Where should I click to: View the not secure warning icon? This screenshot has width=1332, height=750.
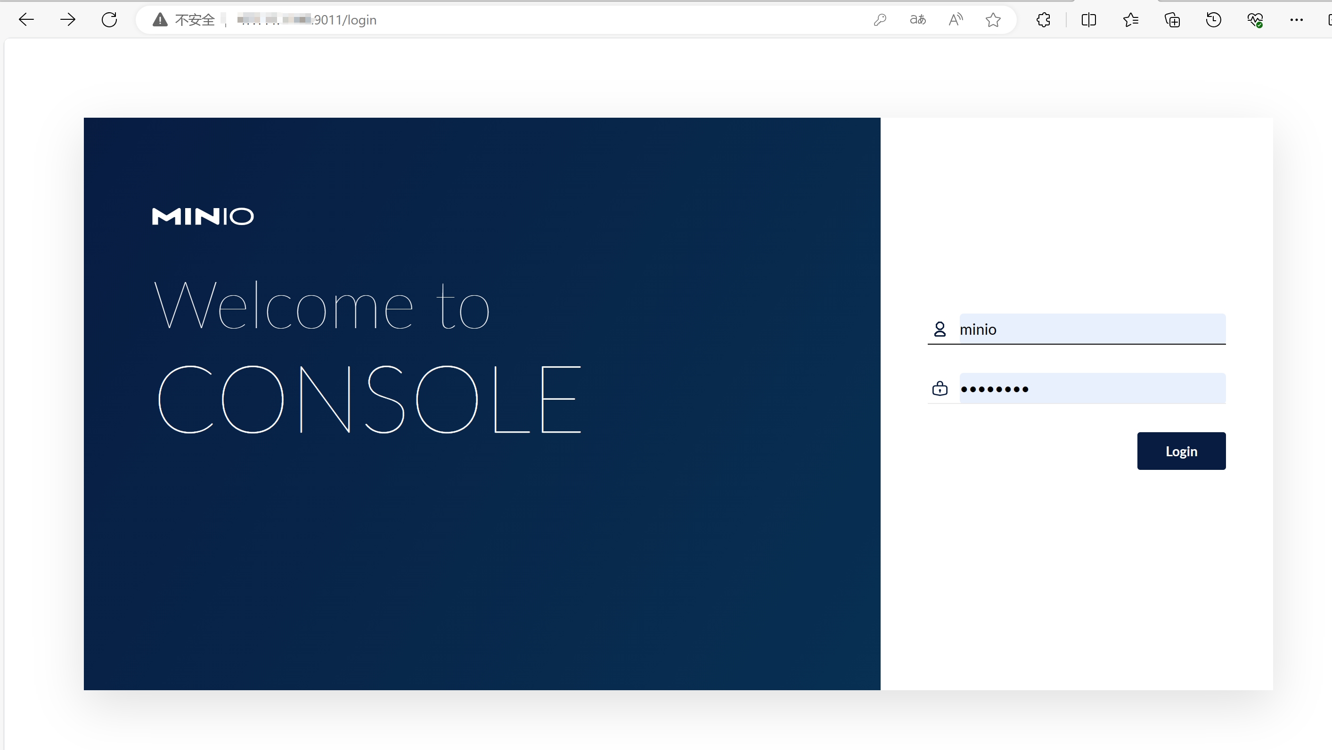(x=160, y=20)
